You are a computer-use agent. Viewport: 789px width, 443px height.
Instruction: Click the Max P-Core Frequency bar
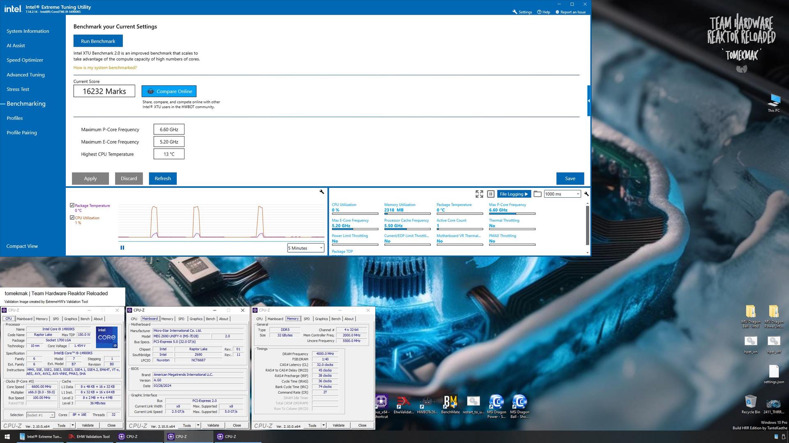coord(512,214)
